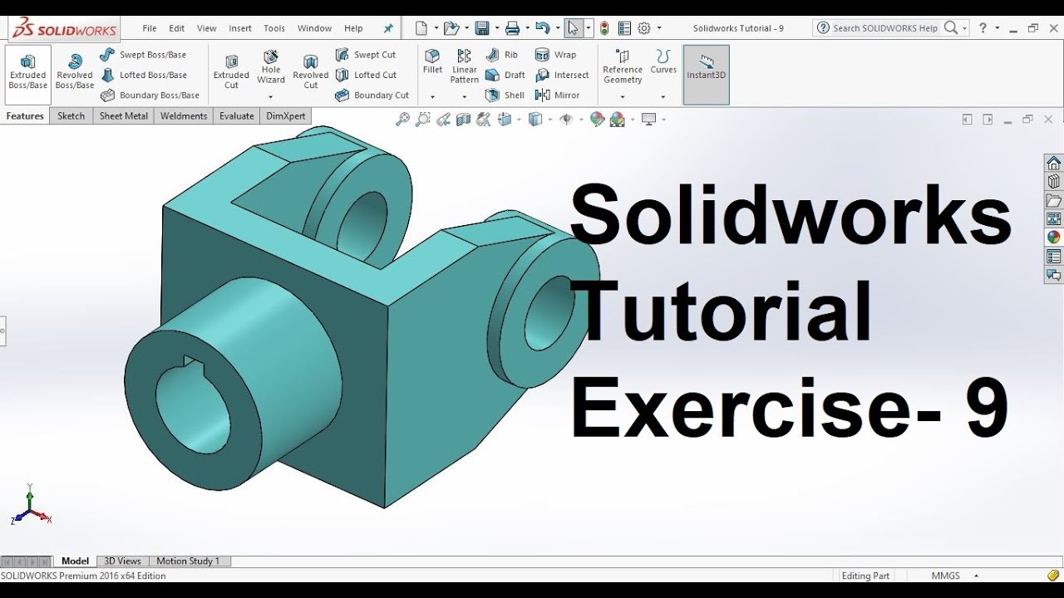Open Apply Scene sphere icon
This screenshot has height=598, width=1064.
tap(617, 120)
